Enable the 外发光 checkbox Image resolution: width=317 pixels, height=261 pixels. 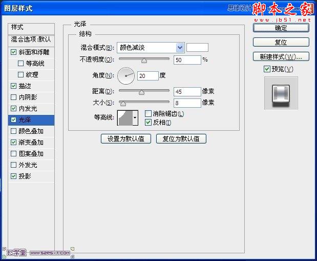13,165
